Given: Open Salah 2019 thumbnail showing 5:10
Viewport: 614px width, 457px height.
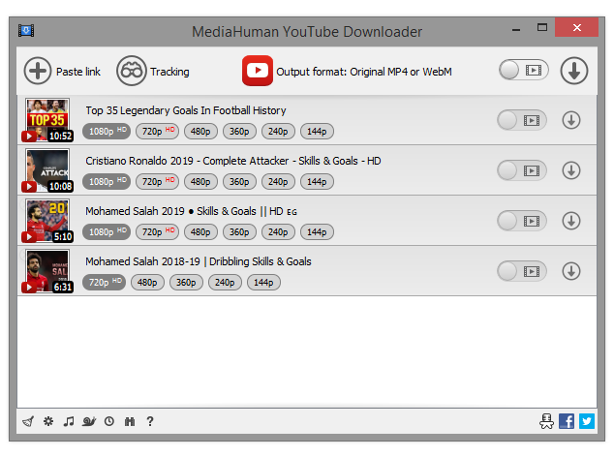Looking at the screenshot, I should click(x=47, y=221).
